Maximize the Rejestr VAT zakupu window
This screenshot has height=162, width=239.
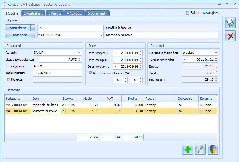(x=227, y=4)
